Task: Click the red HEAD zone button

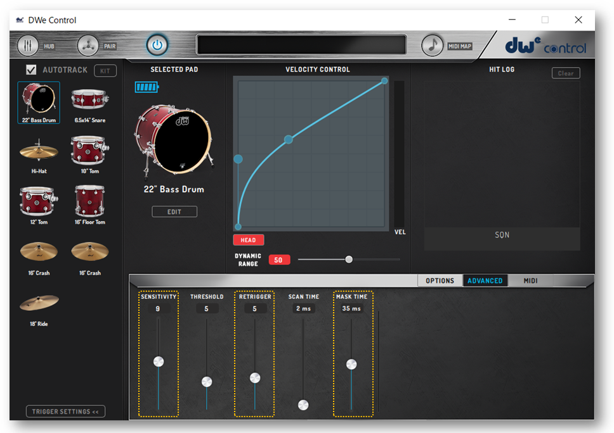Action: coord(248,240)
